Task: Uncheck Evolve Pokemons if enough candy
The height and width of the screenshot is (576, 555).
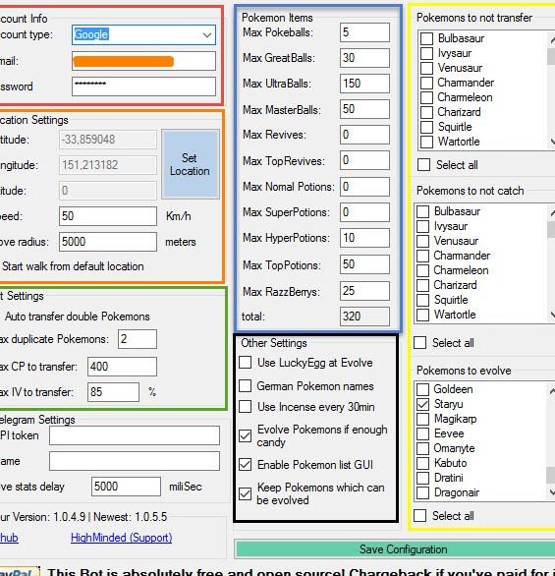Action: coord(245,435)
